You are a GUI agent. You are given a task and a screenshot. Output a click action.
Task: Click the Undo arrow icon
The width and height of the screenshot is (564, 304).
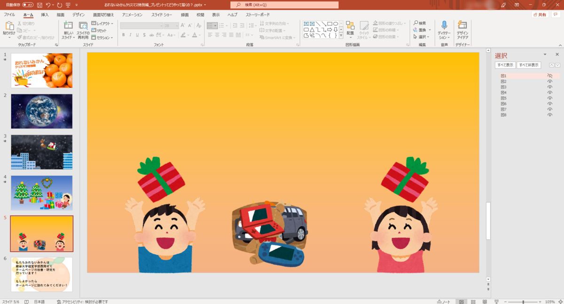tap(48, 5)
